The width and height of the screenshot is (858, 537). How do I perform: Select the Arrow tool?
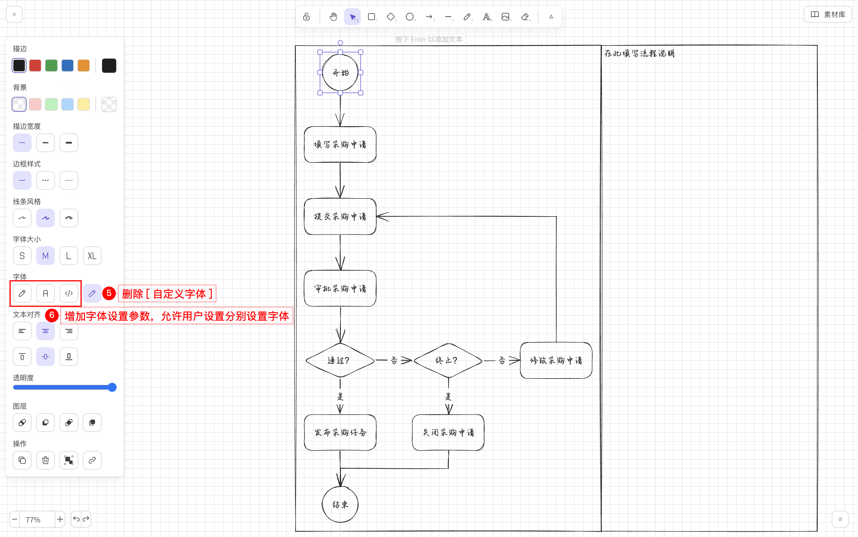point(429,17)
